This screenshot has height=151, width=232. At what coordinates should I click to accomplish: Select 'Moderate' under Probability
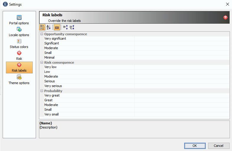(x=51, y=105)
